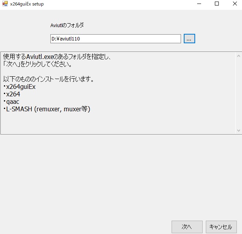Click the "以下のもののインストールを行います。" line
Screen dimensions: 242x234
48,79
